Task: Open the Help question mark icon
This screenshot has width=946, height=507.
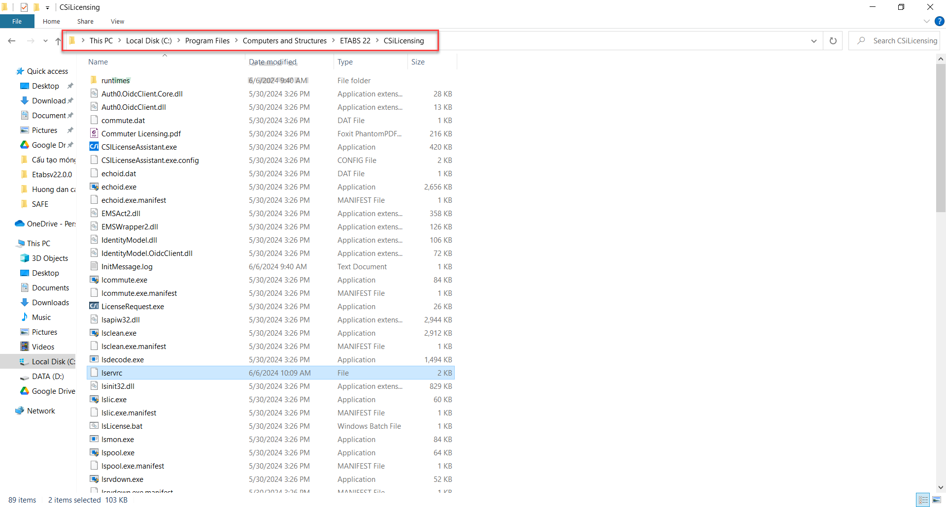Action: pyautogui.click(x=940, y=21)
